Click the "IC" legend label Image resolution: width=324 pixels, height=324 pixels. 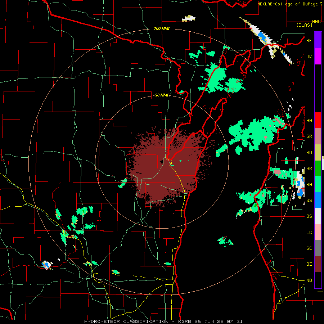click(x=309, y=232)
